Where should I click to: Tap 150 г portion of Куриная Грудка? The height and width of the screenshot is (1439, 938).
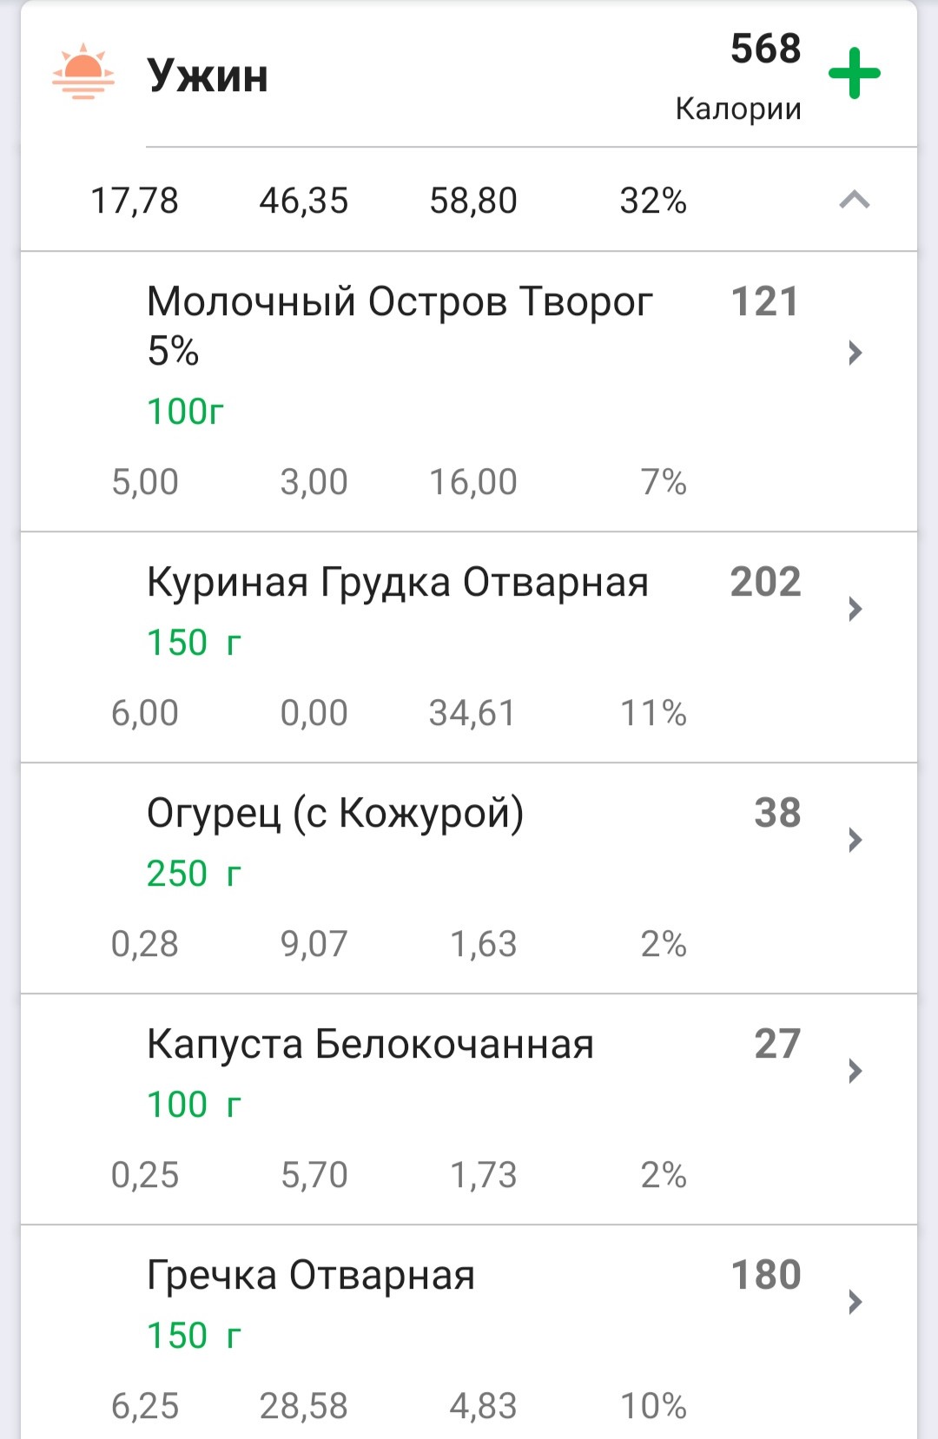[x=194, y=643]
